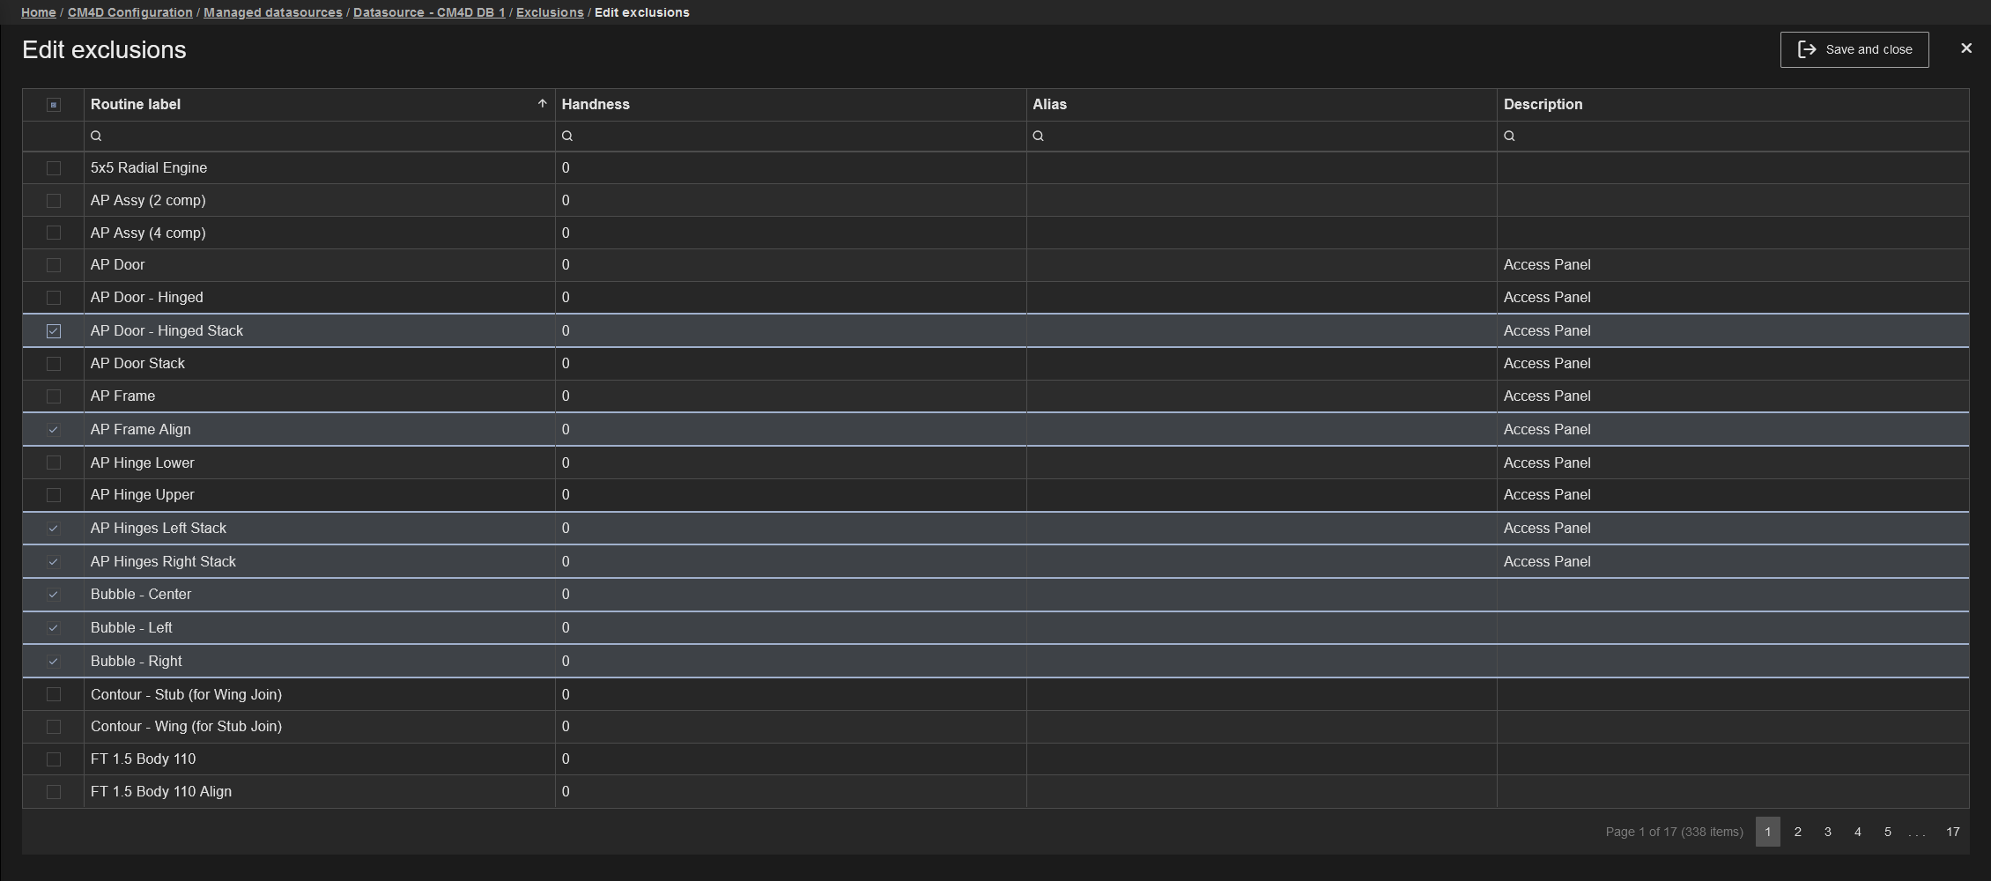The height and width of the screenshot is (881, 1991).
Task: Open page 5 in pagination
Action: point(1887,832)
